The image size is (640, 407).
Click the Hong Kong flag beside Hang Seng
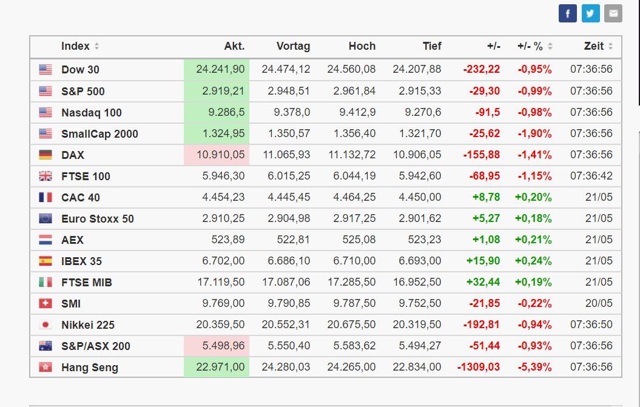[45, 368]
